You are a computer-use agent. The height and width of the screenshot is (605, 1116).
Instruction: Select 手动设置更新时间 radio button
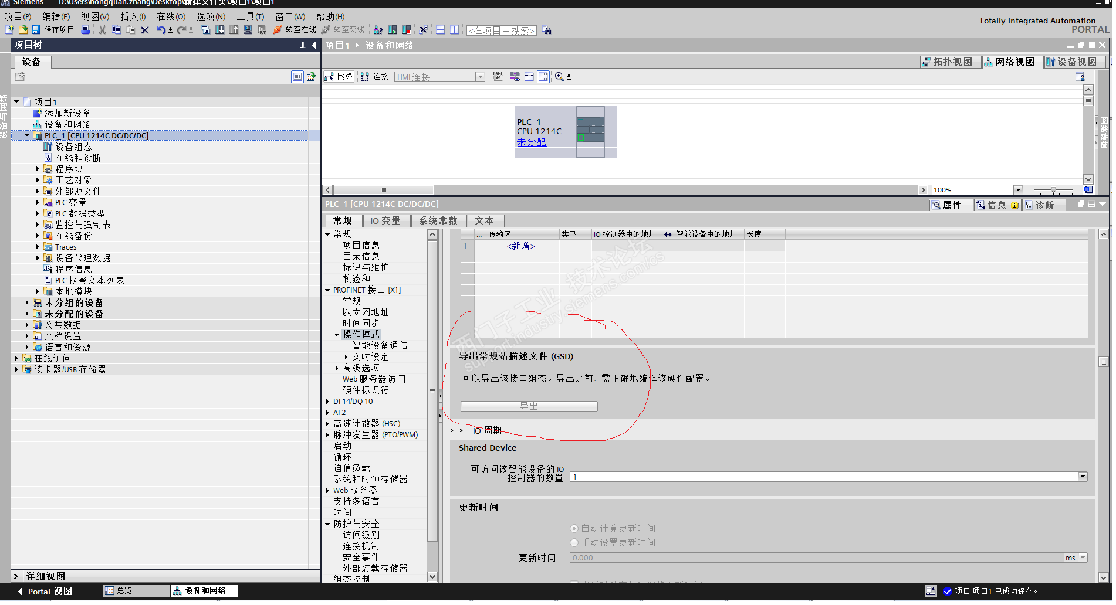coord(574,543)
